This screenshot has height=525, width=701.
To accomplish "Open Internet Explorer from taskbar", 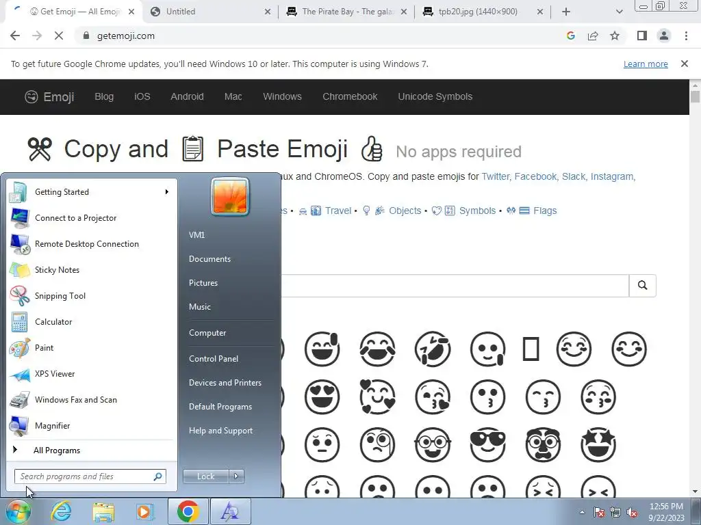I will 61,511.
